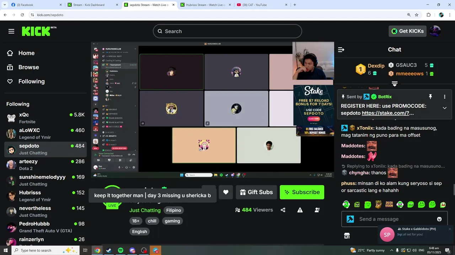455x255 pixels.
Task: Collapse chat panel with arrow icon
Action: pos(341,50)
